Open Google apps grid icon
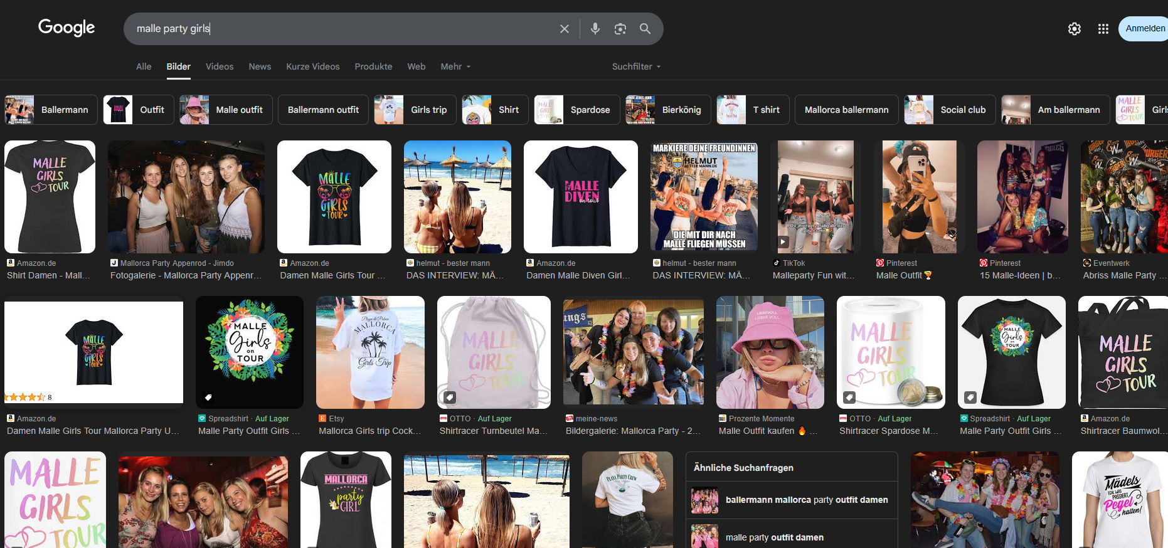The image size is (1168, 548). tap(1103, 29)
